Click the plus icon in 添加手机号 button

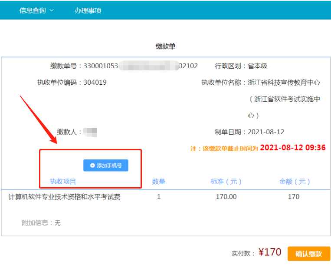(92, 166)
